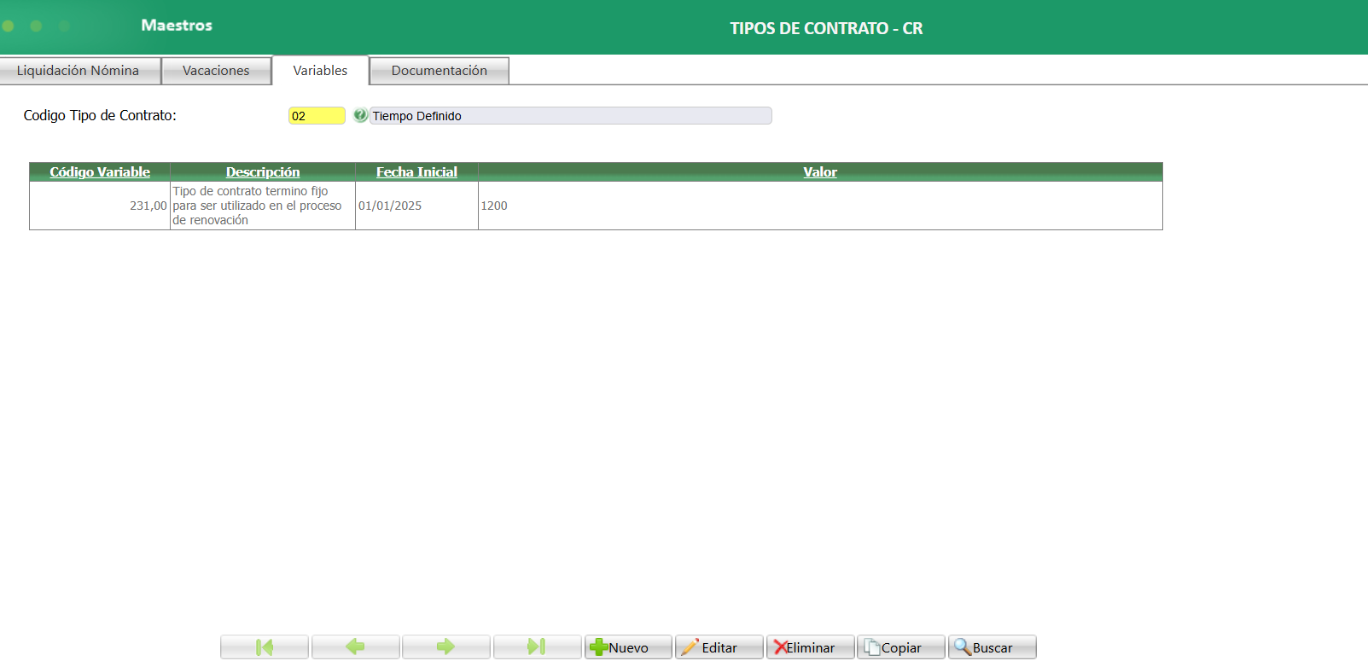The width and height of the screenshot is (1368, 661).
Task: Go to the last record arrow
Action: [x=537, y=647]
